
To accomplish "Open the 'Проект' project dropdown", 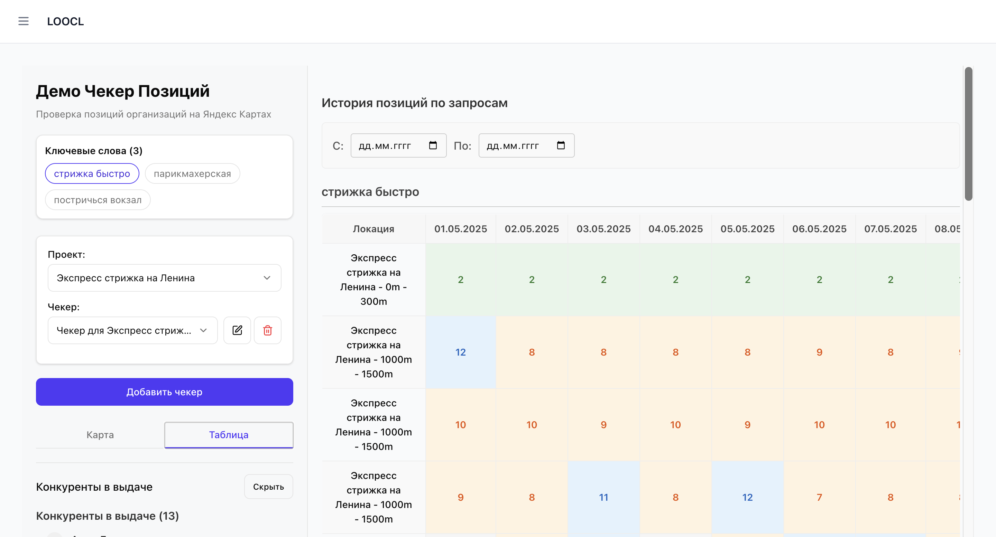I will tap(164, 278).
